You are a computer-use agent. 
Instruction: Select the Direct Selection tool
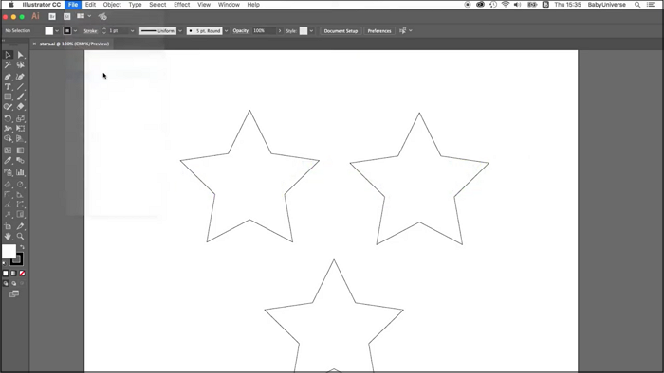[20, 55]
